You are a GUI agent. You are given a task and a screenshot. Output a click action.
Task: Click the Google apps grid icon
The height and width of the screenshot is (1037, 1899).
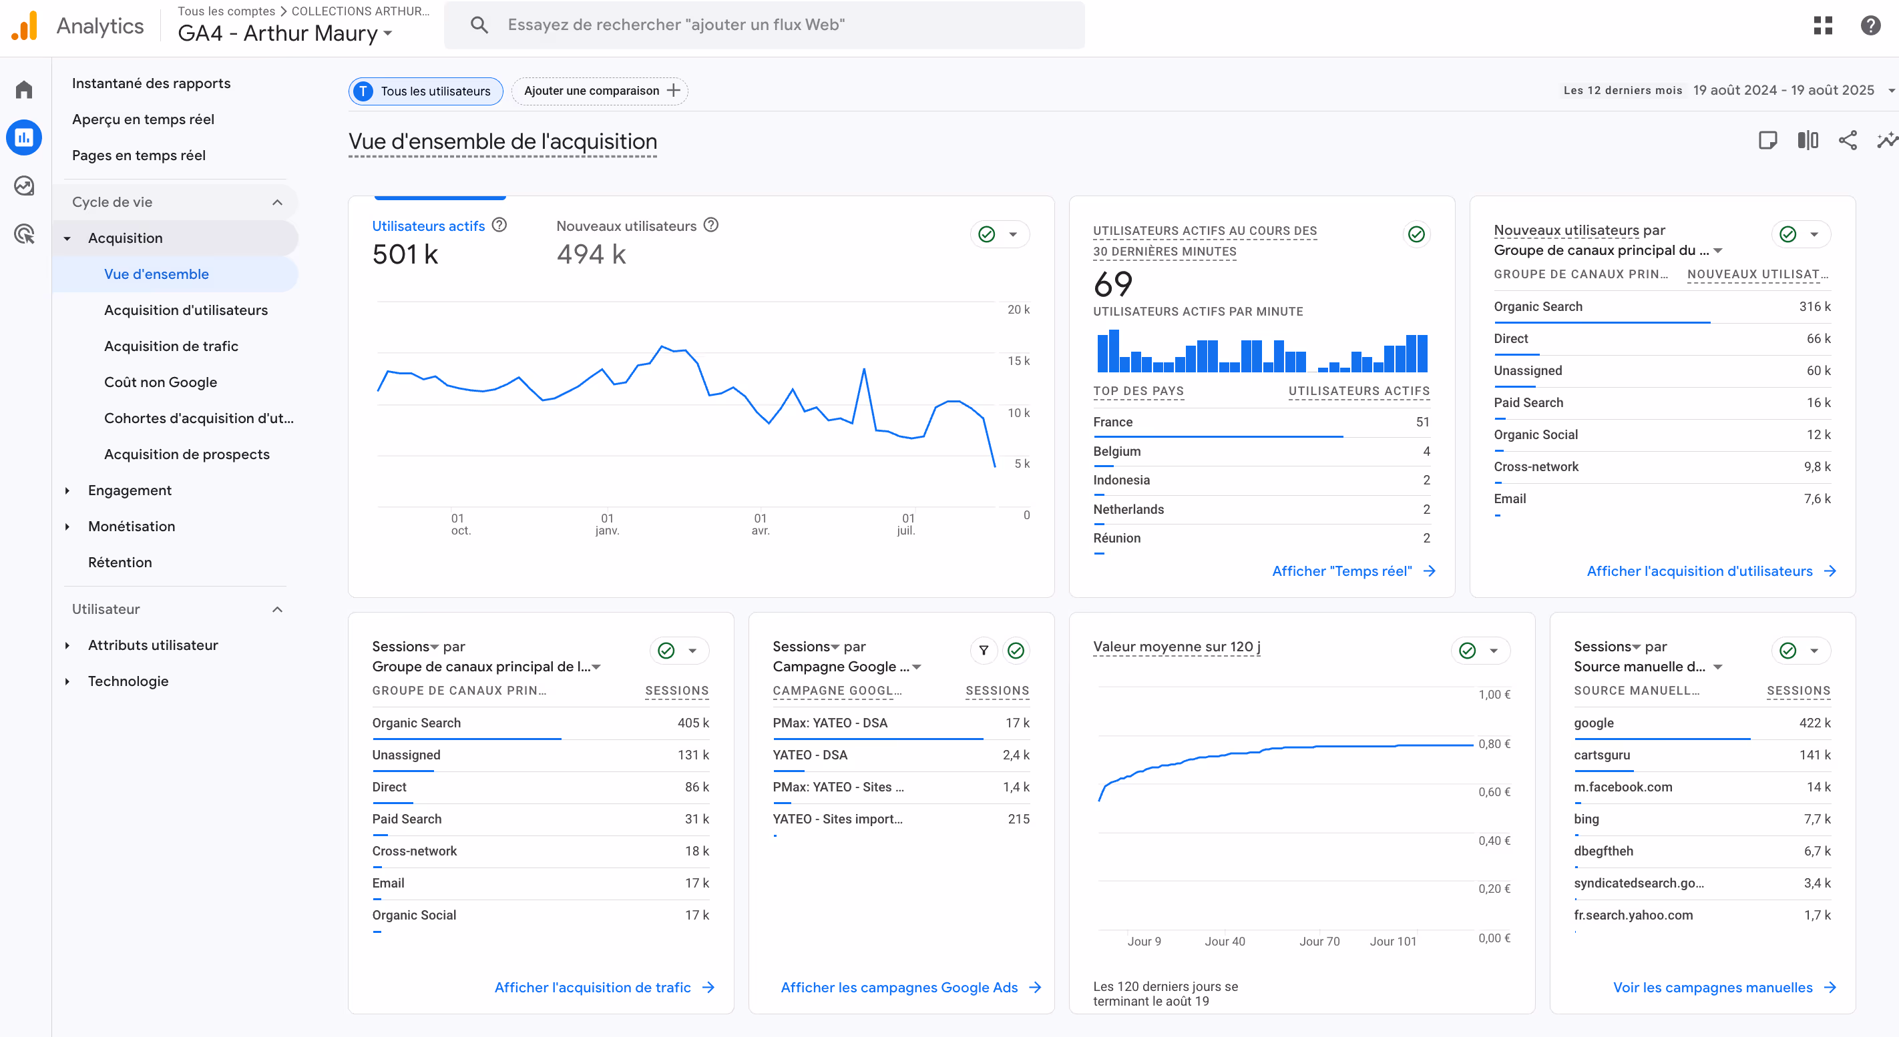(x=1822, y=26)
